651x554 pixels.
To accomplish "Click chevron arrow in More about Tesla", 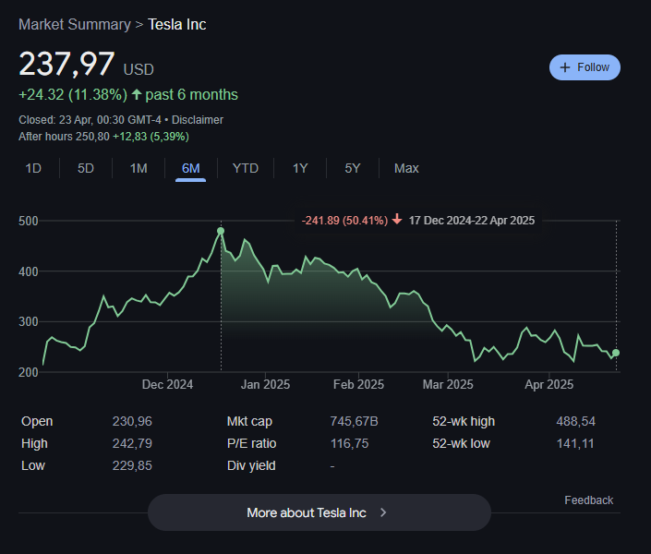I will pos(383,512).
